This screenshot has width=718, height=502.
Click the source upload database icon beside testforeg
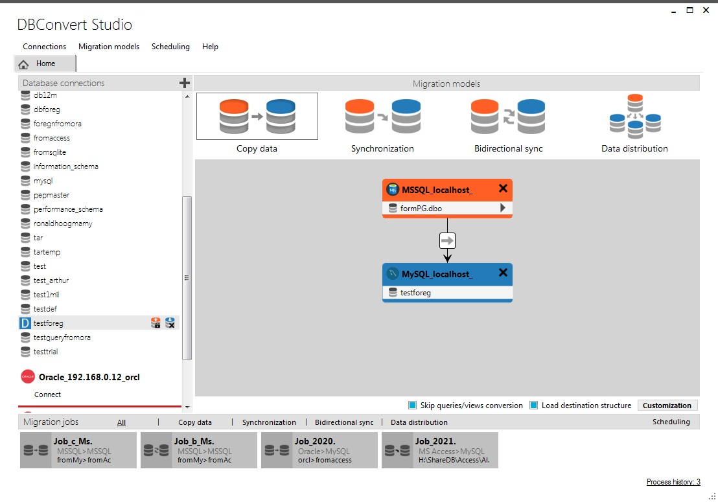156,322
